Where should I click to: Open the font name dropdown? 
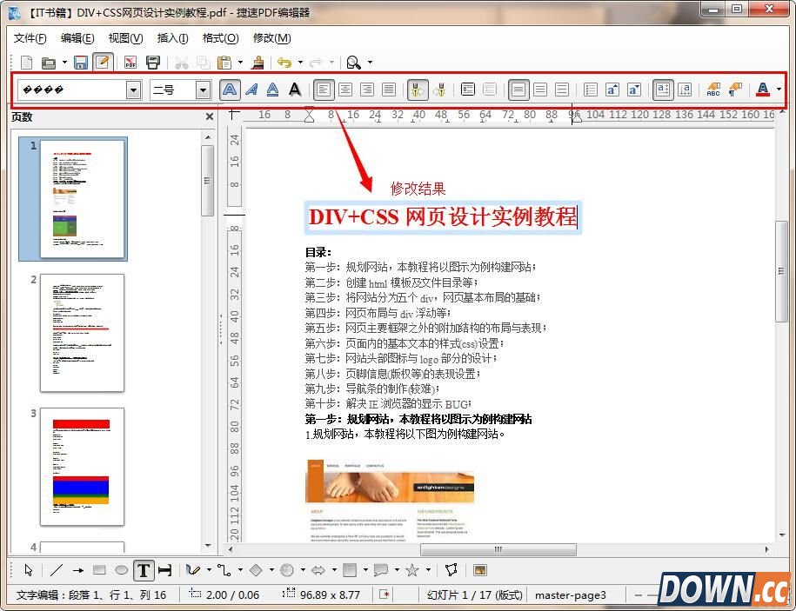point(133,90)
